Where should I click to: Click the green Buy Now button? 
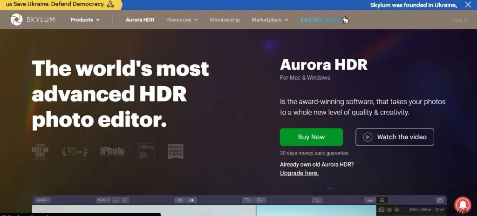click(311, 137)
